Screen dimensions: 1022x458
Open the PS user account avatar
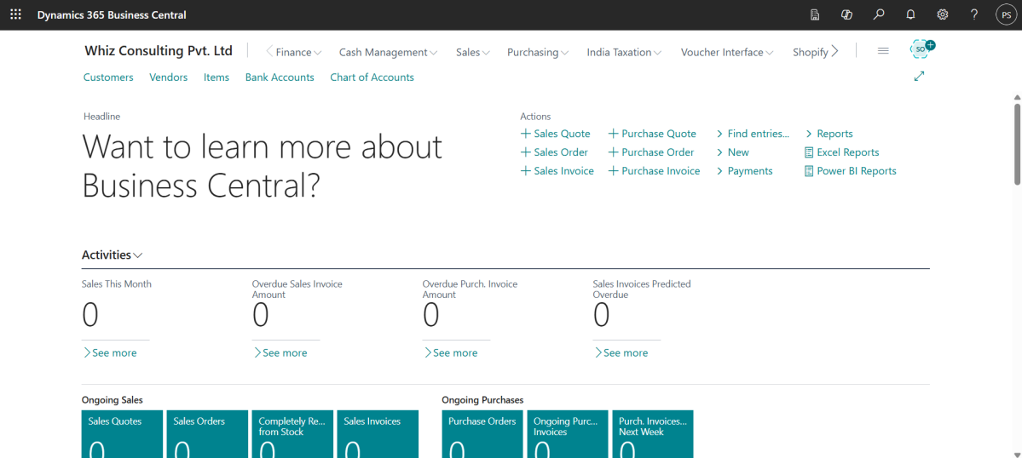[1007, 14]
